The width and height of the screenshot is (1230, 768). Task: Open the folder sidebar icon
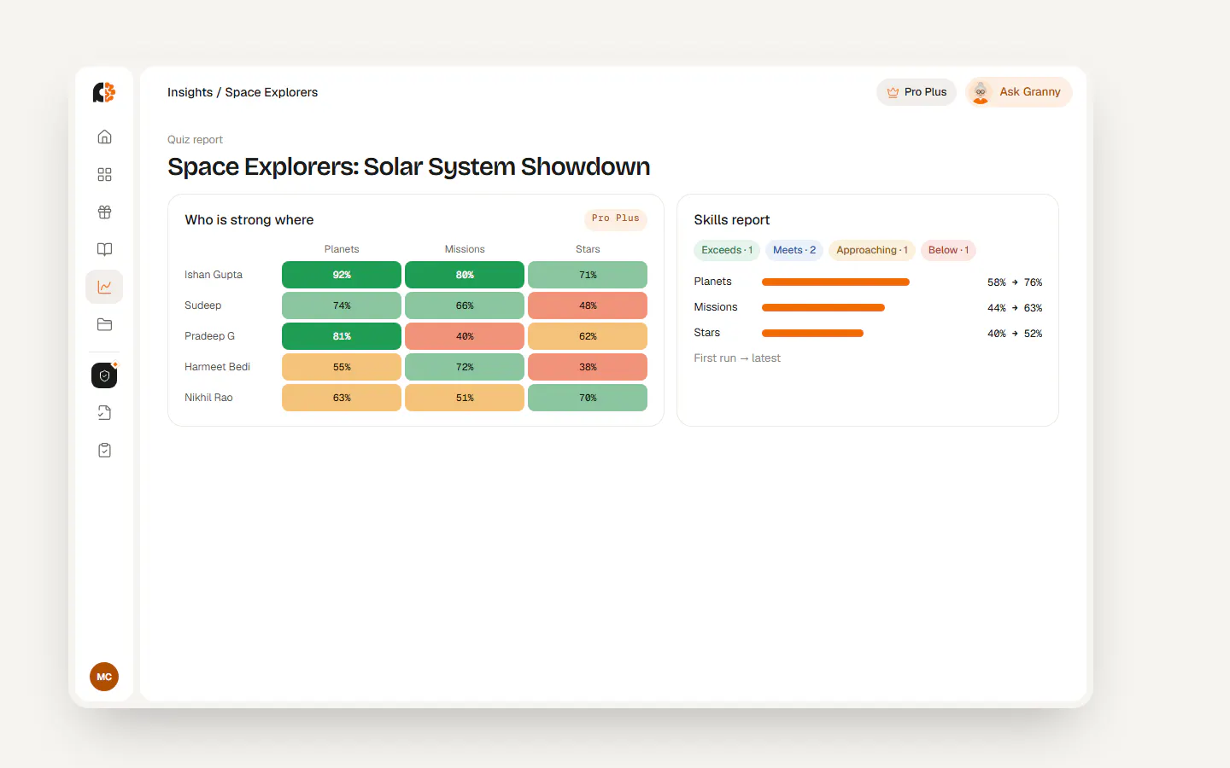[104, 324]
